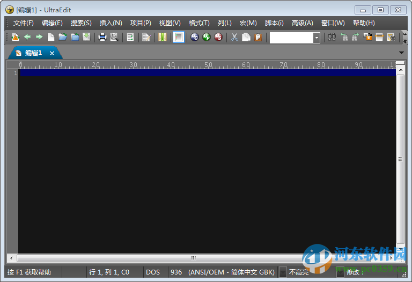Open the 窗口(W) menu

333,23
